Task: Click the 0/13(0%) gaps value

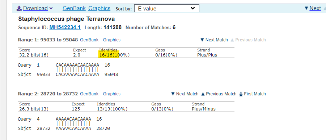Action: [162, 109]
